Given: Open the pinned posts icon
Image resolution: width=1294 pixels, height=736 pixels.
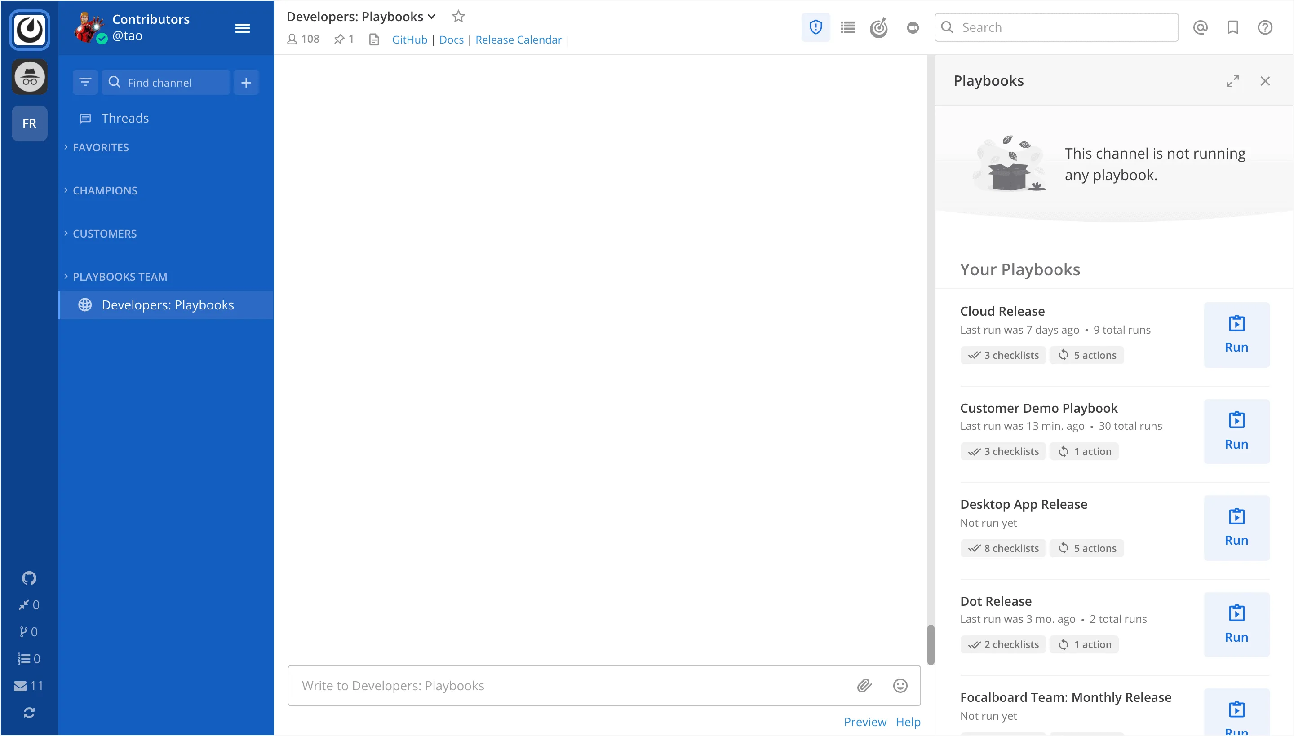Looking at the screenshot, I should pos(344,40).
